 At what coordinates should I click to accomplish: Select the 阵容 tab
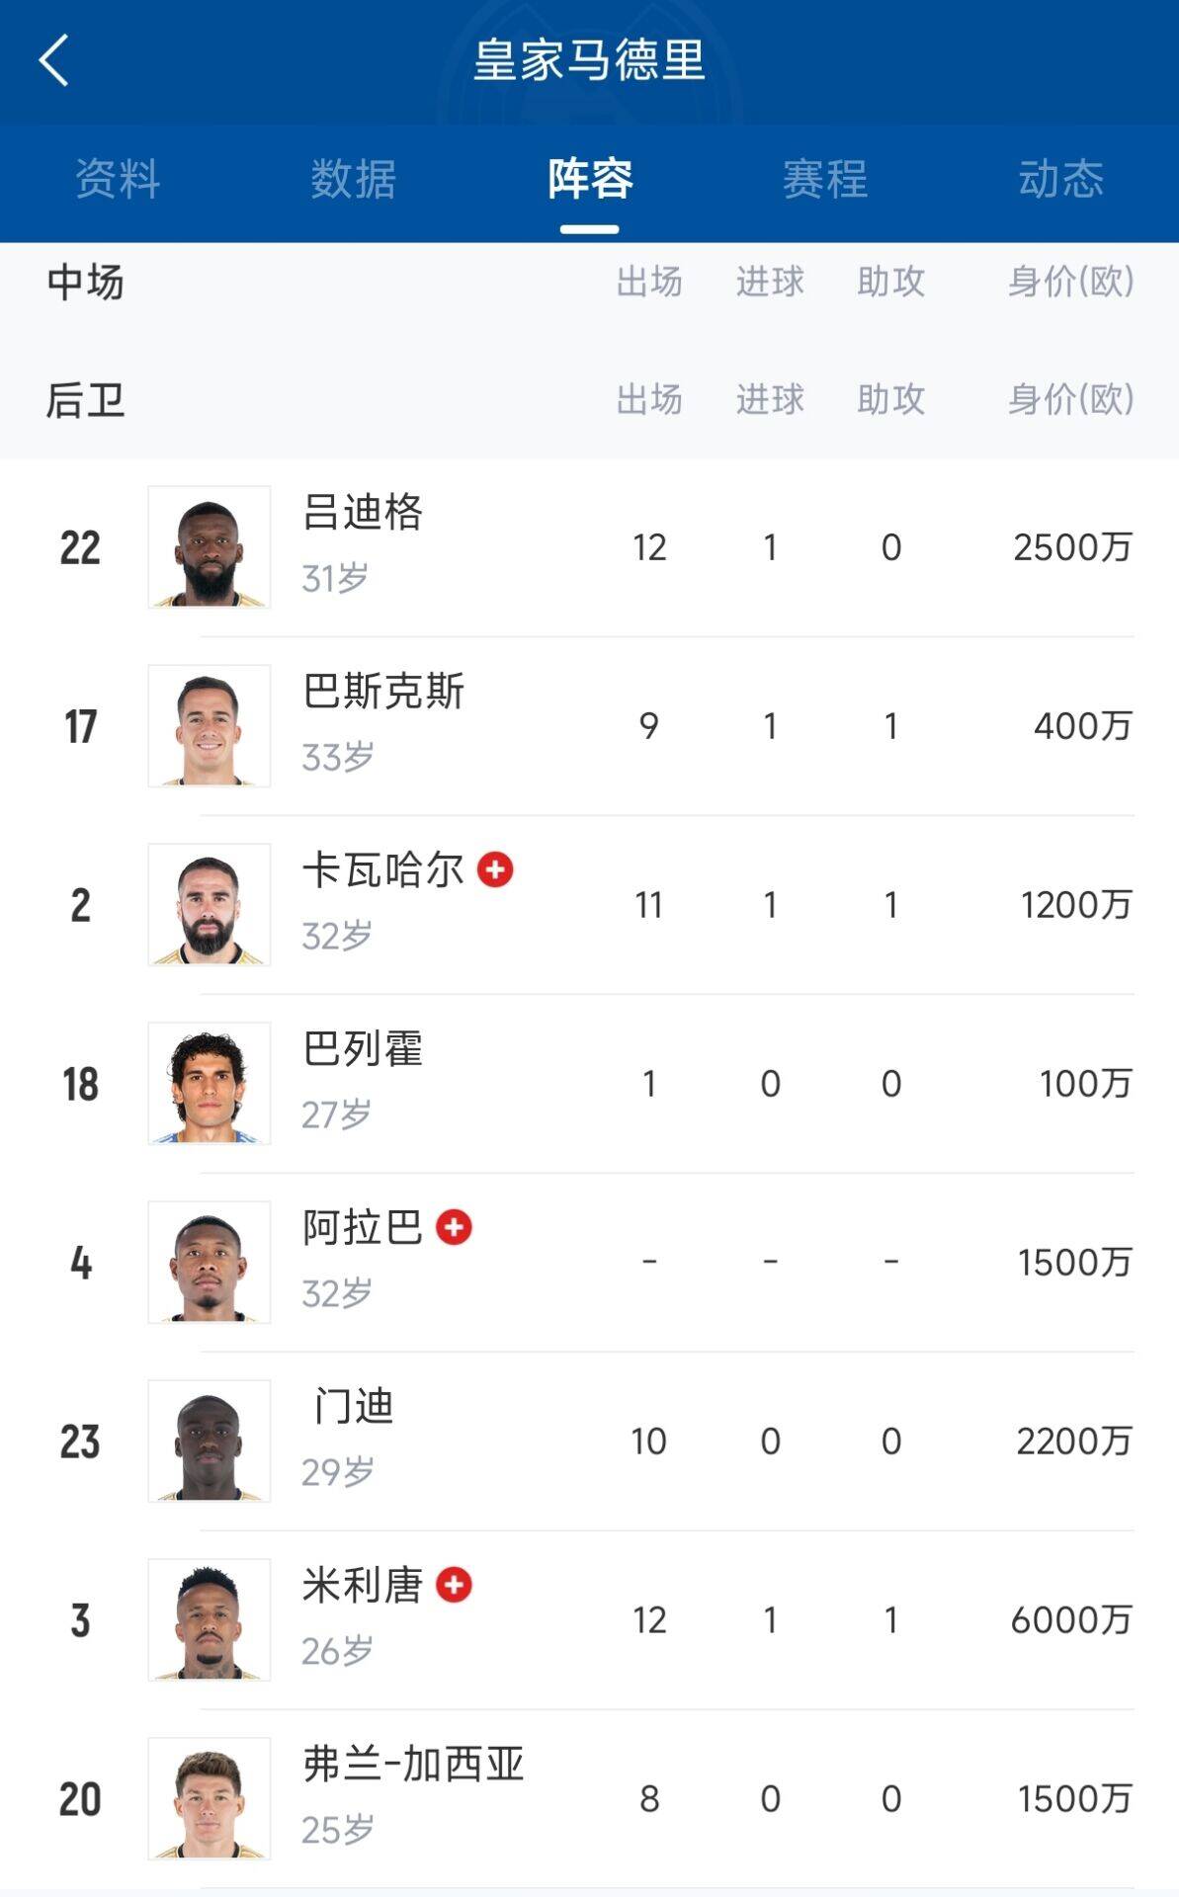click(x=590, y=179)
